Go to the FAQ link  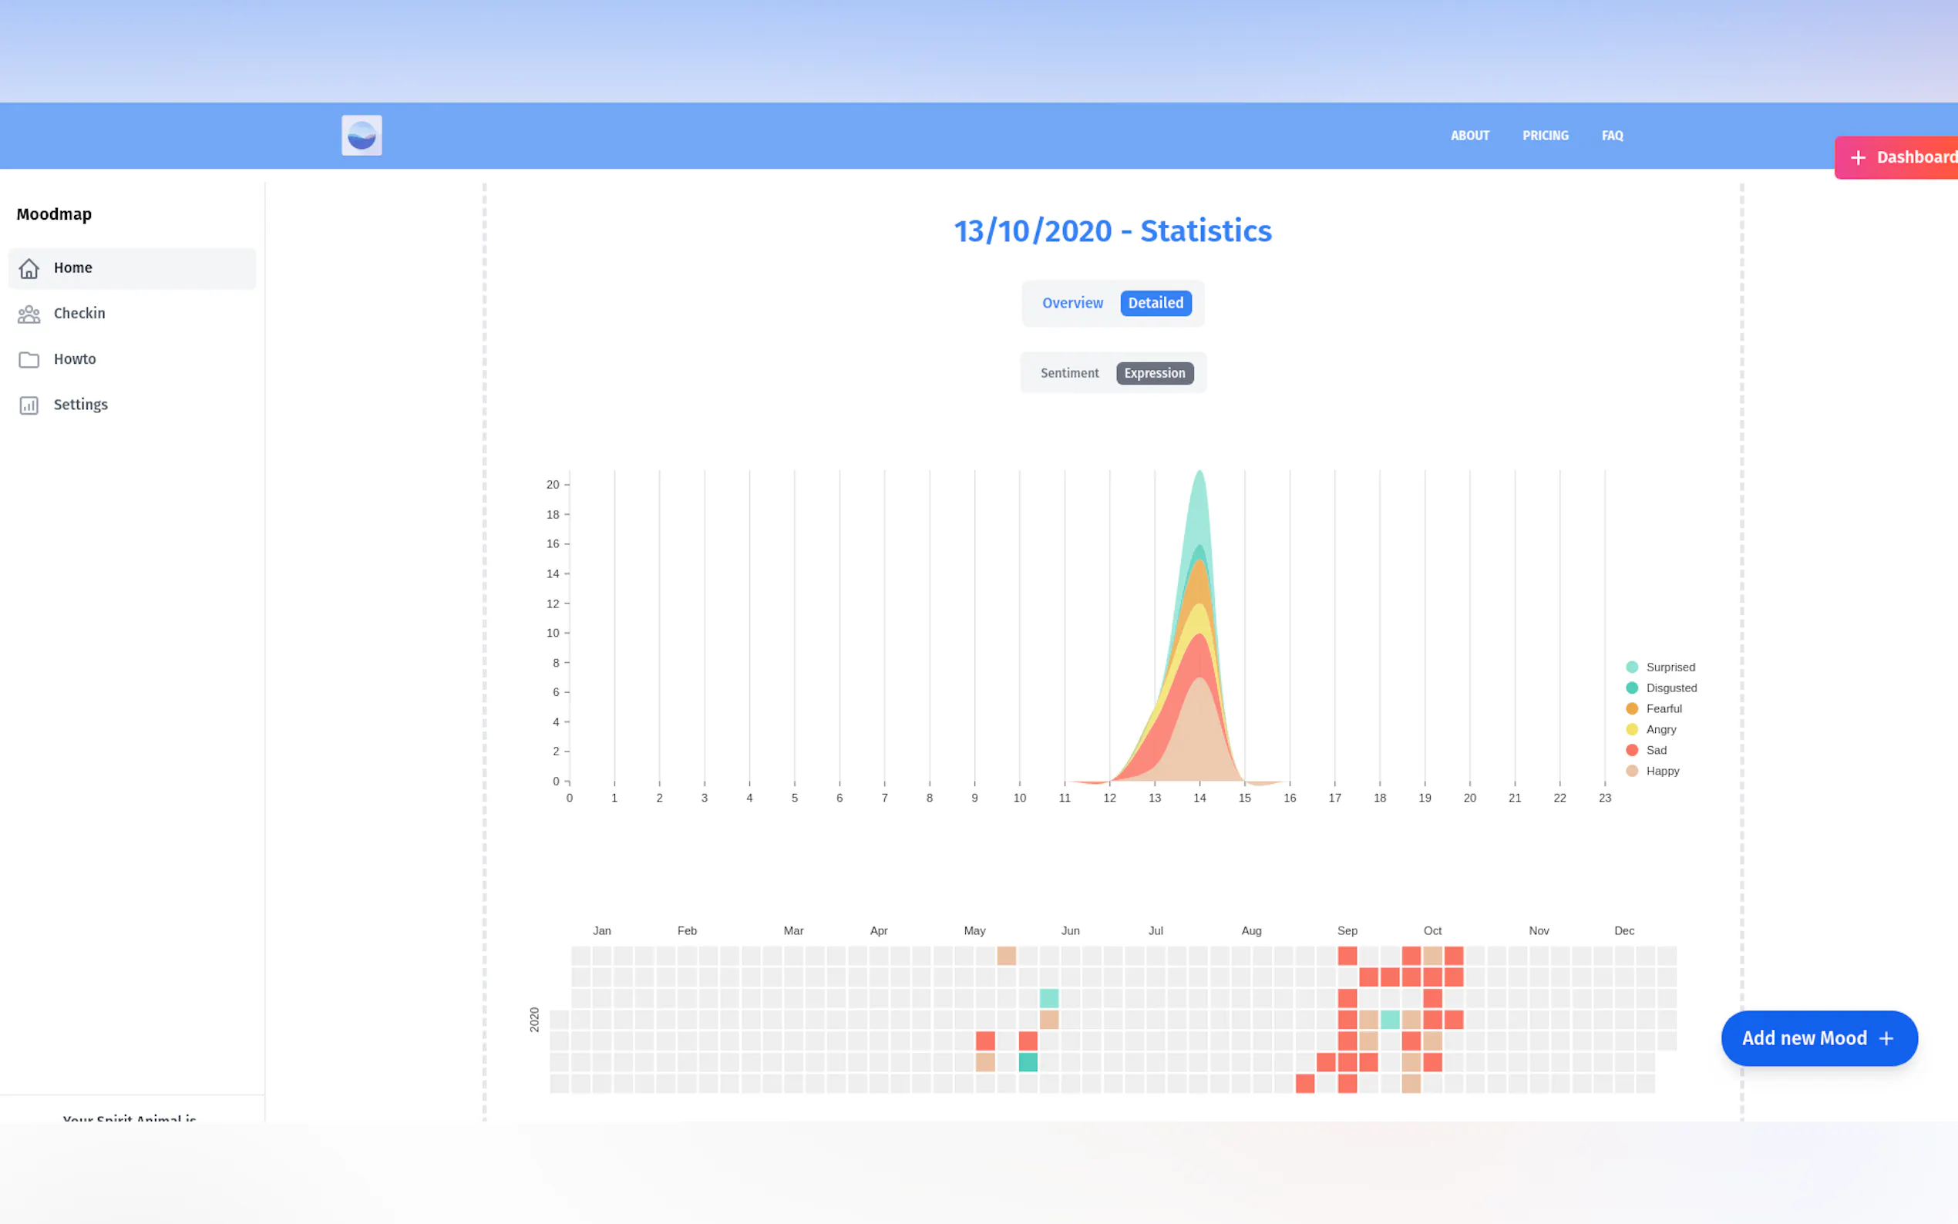click(x=1612, y=135)
